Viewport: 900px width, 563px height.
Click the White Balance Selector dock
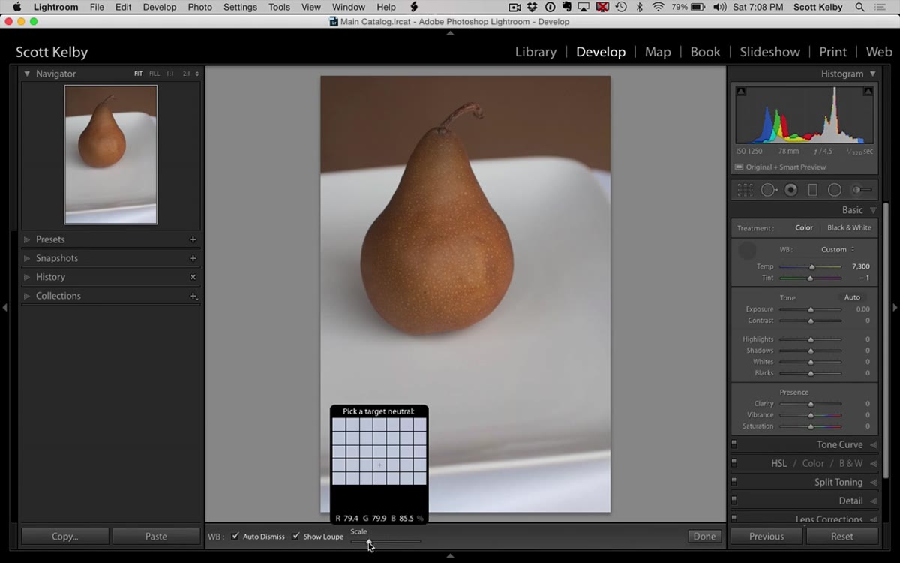(747, 250)
